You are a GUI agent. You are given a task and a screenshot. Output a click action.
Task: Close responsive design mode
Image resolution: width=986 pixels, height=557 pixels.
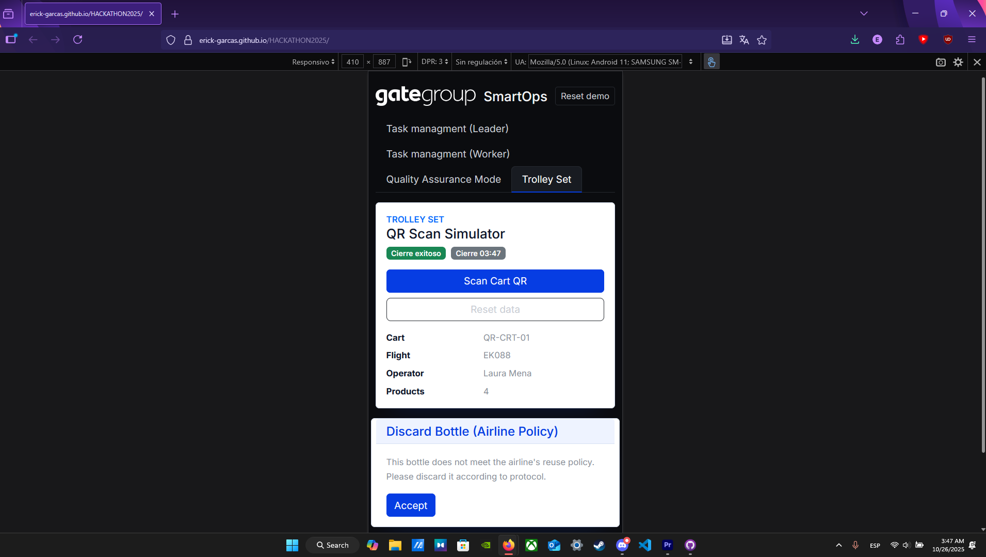977,62
